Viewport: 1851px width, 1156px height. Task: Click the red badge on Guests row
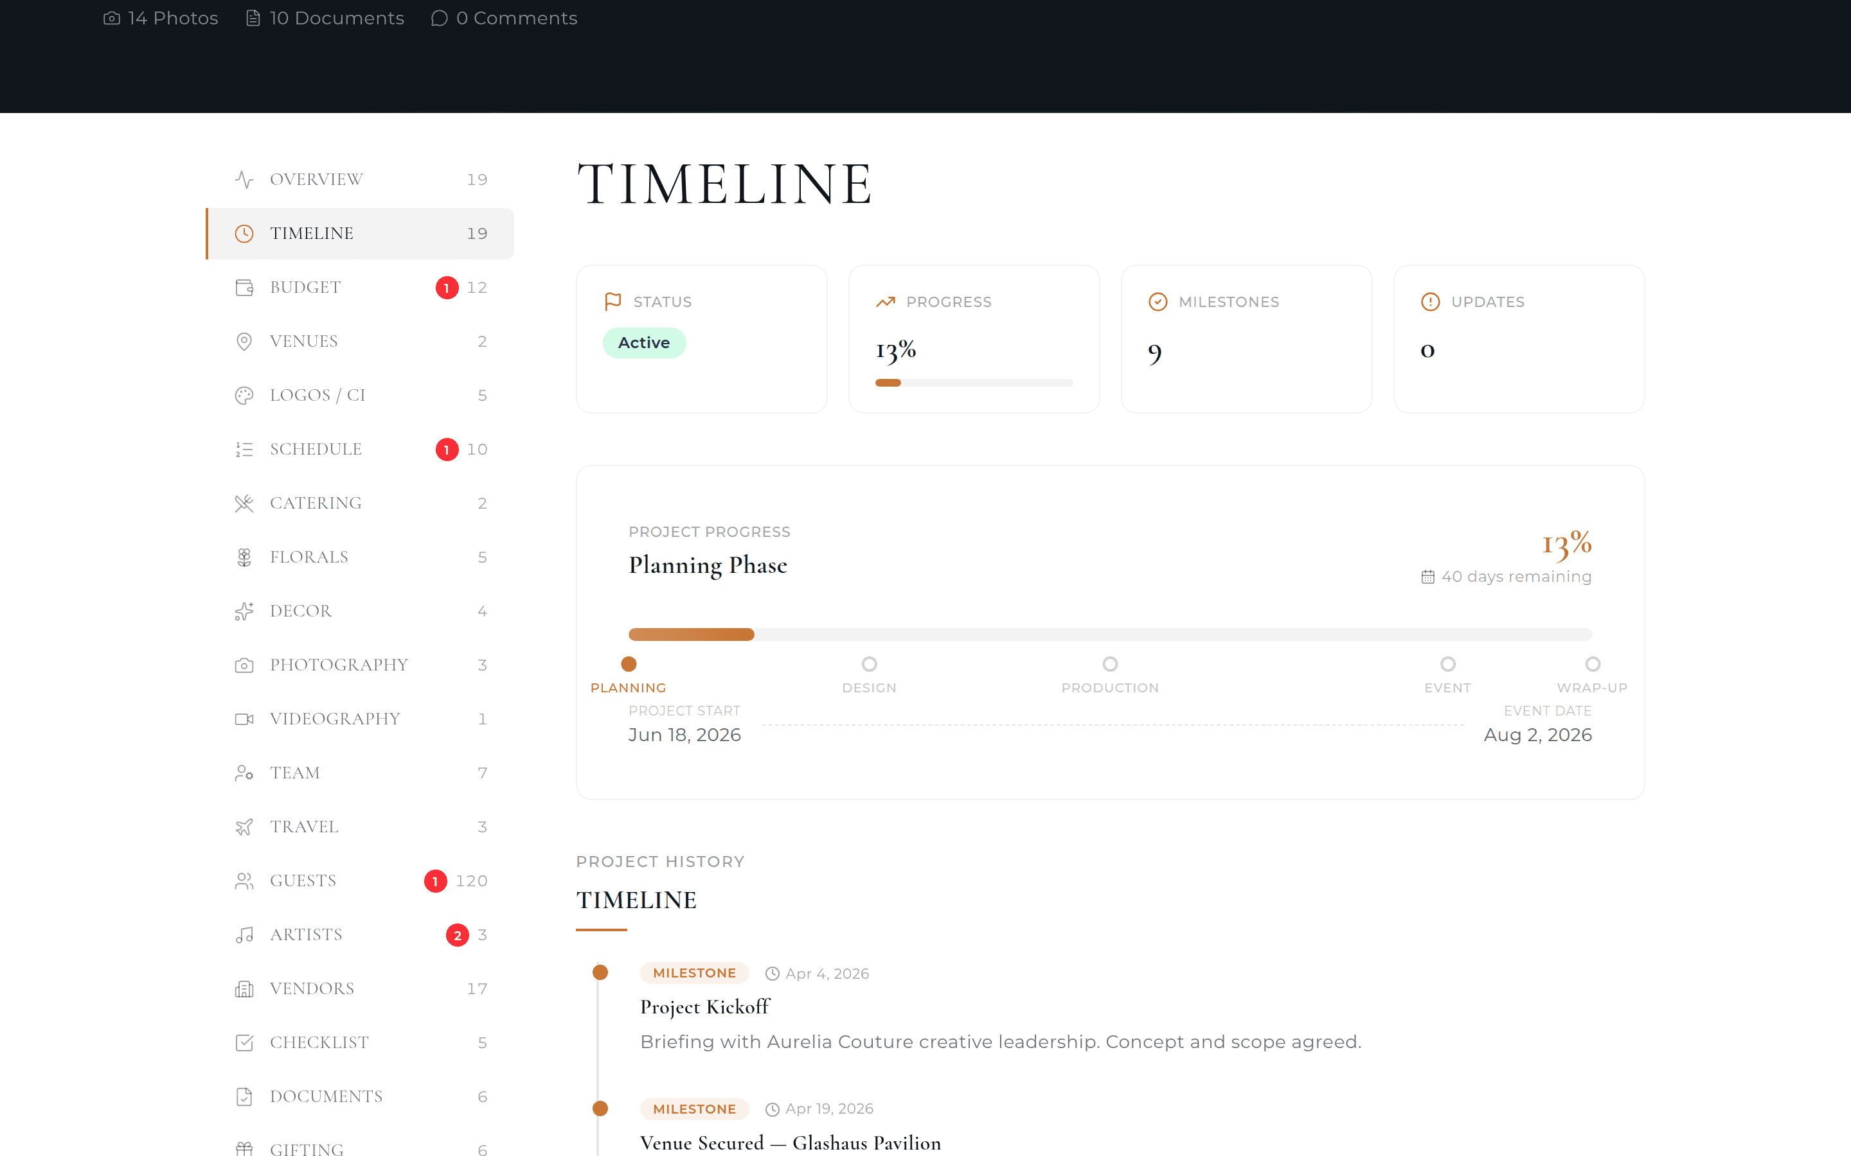(435, 882)
